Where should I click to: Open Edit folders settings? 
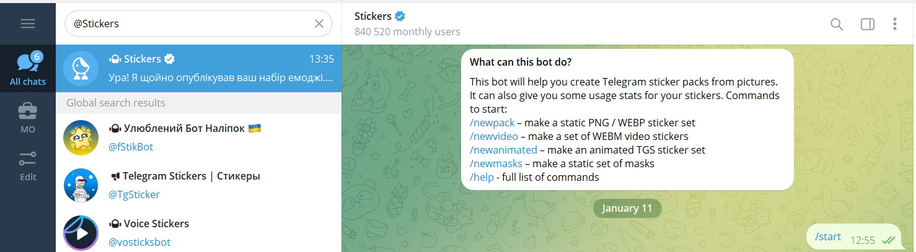28,165
